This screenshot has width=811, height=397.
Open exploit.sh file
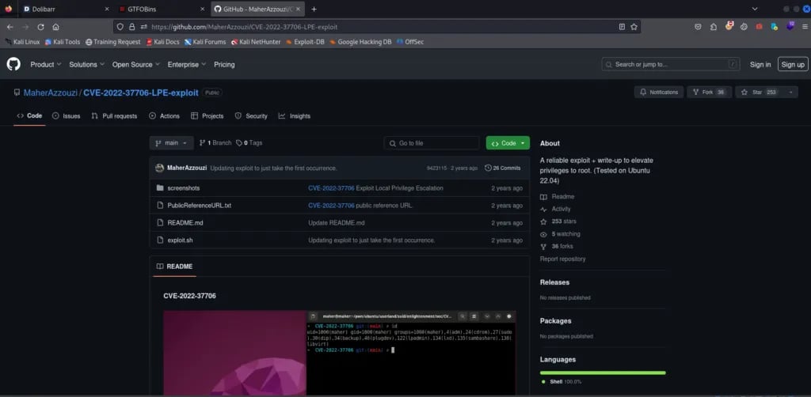point(180,240)
